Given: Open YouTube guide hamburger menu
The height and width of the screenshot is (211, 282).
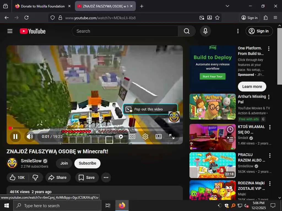Looking at the screenshot, I should click(x=10, y=31).
